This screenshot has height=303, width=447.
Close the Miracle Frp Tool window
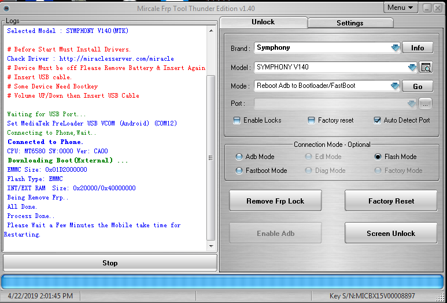[x=438, y=8]
